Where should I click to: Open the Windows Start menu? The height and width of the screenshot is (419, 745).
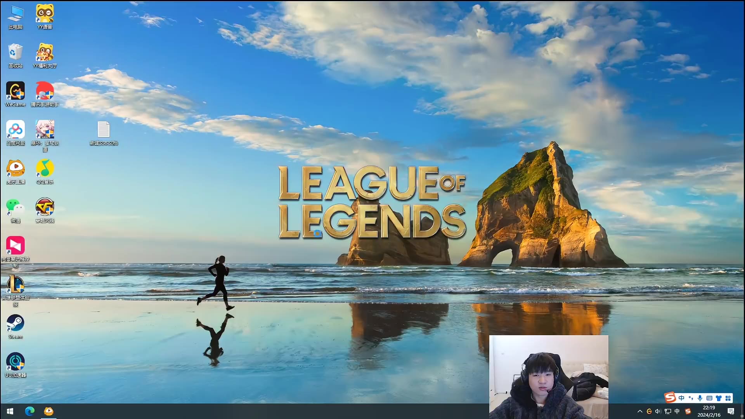point(10,411)
